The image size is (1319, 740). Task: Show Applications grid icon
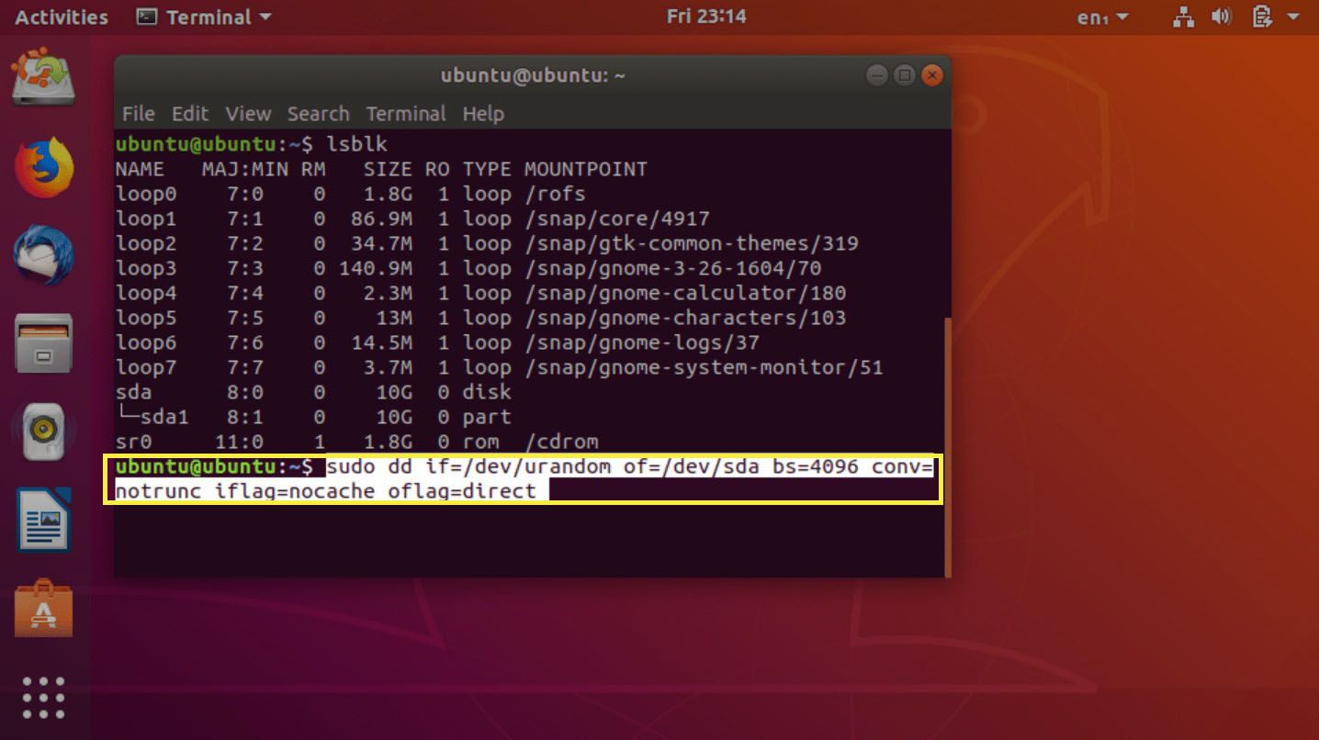coord(43,698)
